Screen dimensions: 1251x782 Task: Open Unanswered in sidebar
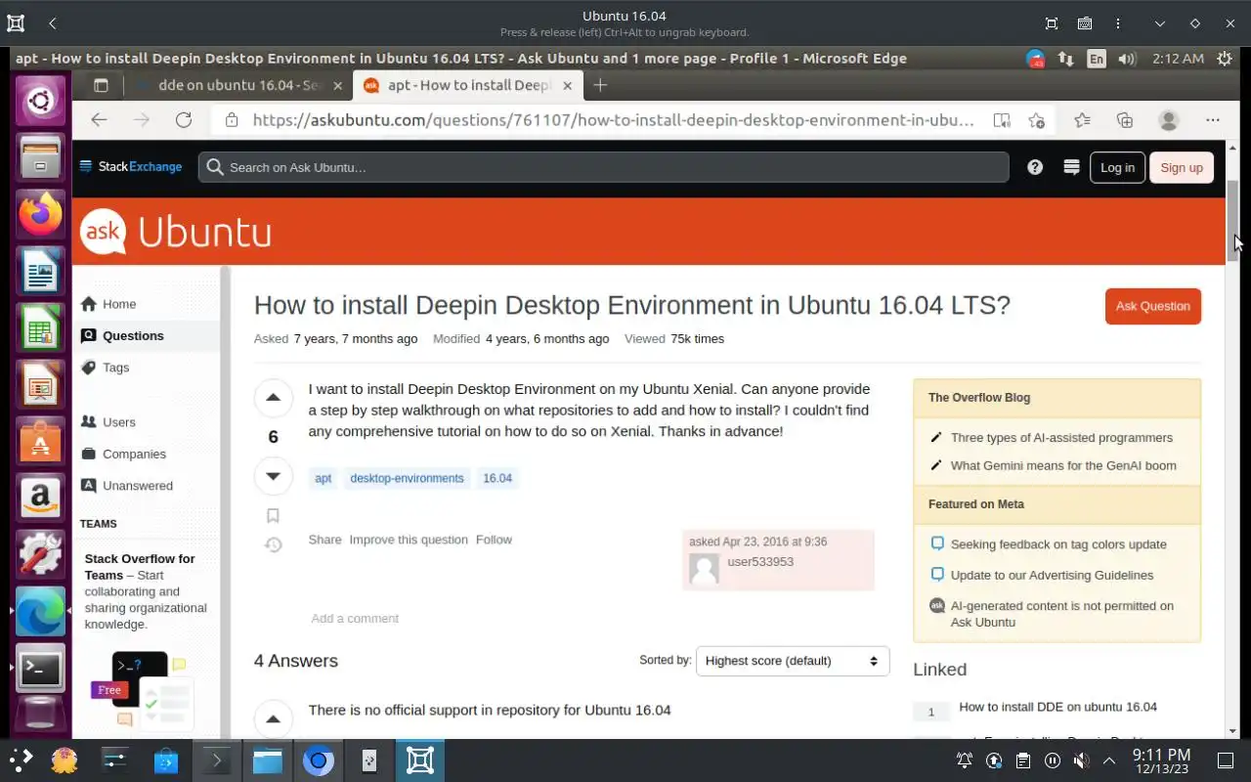[138, 486]
